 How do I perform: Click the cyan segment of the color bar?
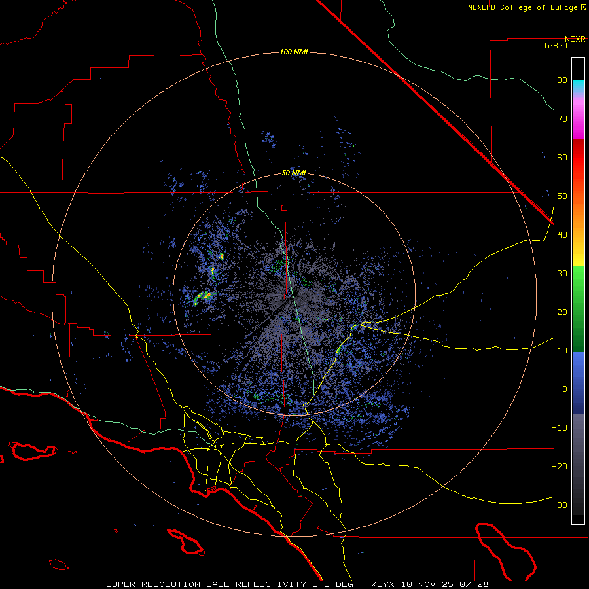click(x=578, y=86)
